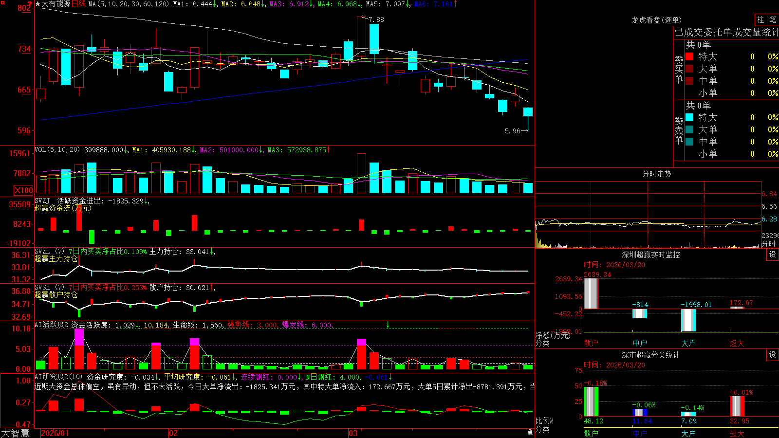This screenshot has width=779, height=438.
Task: Click the red 特大 buy order swatch
Action: (x=689, y=56)
